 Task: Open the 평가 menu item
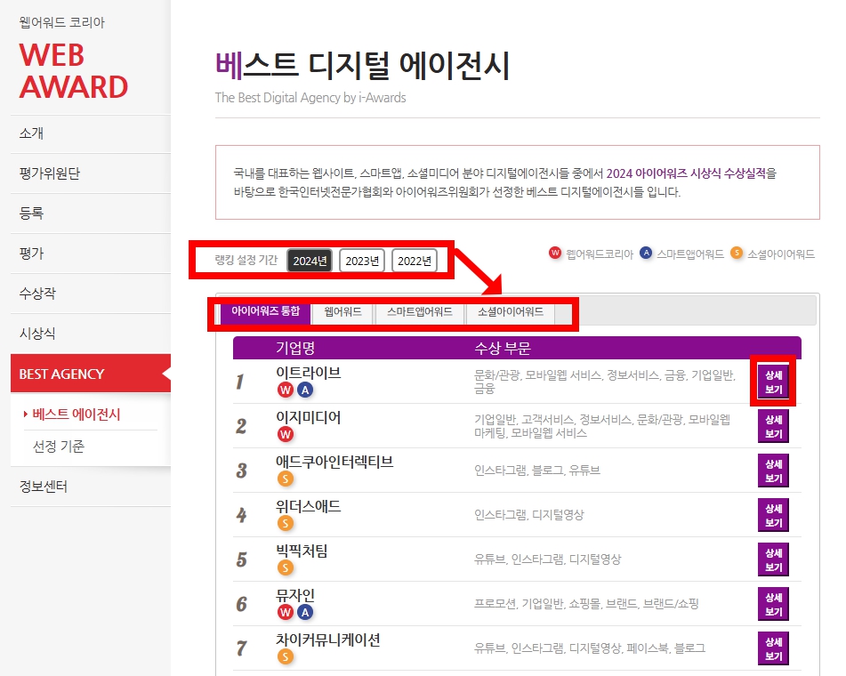coord(91,253)
